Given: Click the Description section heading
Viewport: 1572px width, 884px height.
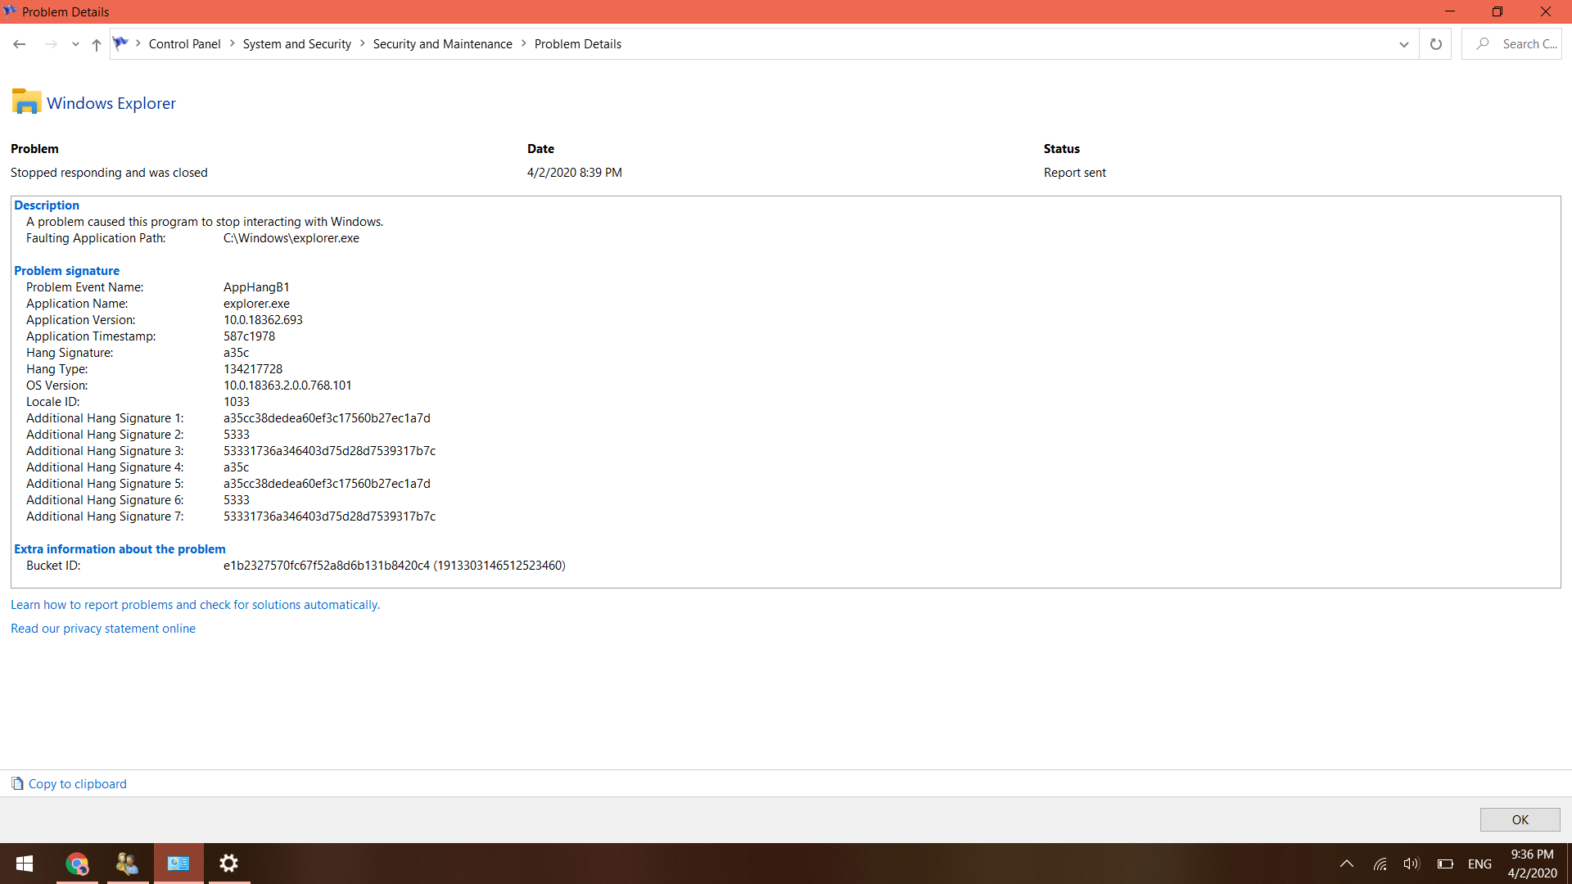Looking at the screenshot, I should [x=47, y=205].
